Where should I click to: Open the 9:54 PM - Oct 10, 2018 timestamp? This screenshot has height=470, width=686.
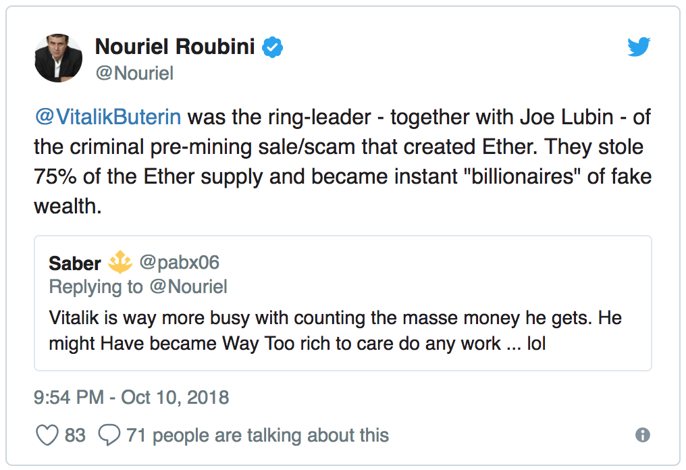coord(132,397)
